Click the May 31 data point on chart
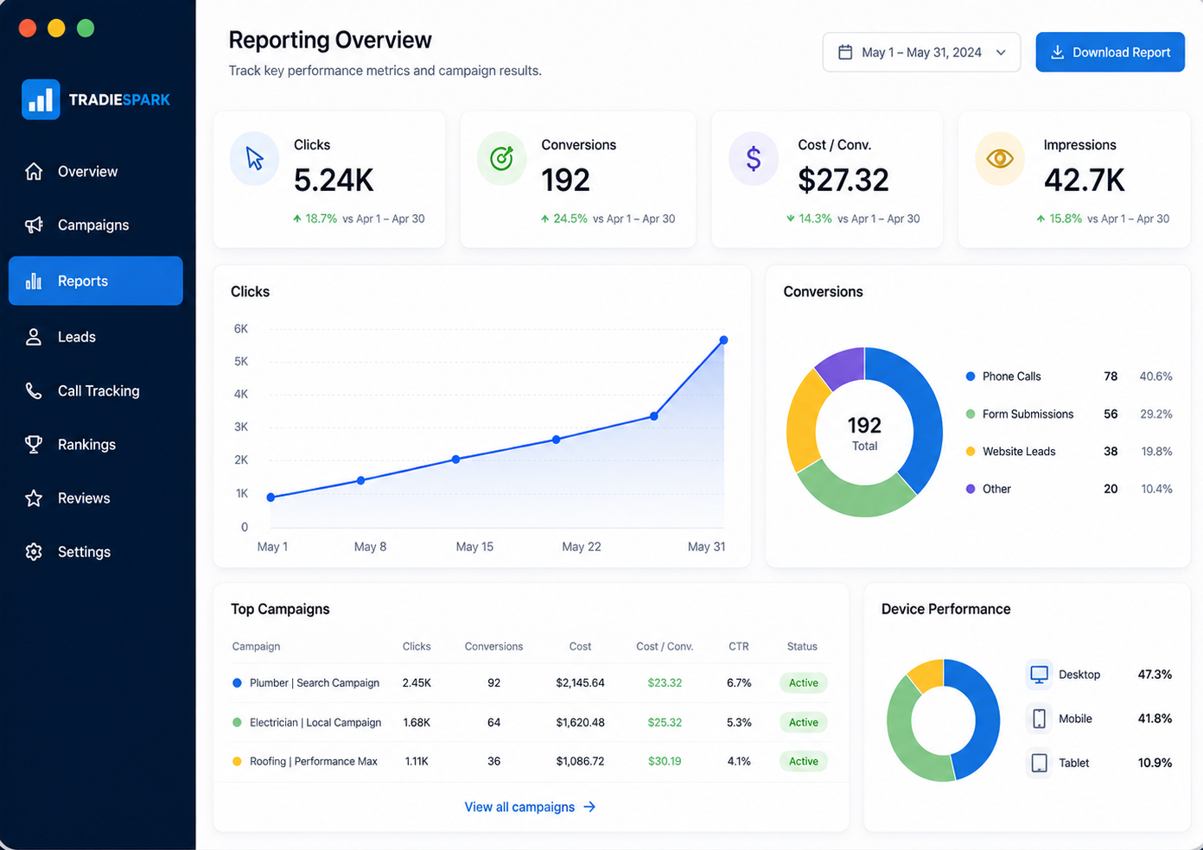 click(723, 340)
